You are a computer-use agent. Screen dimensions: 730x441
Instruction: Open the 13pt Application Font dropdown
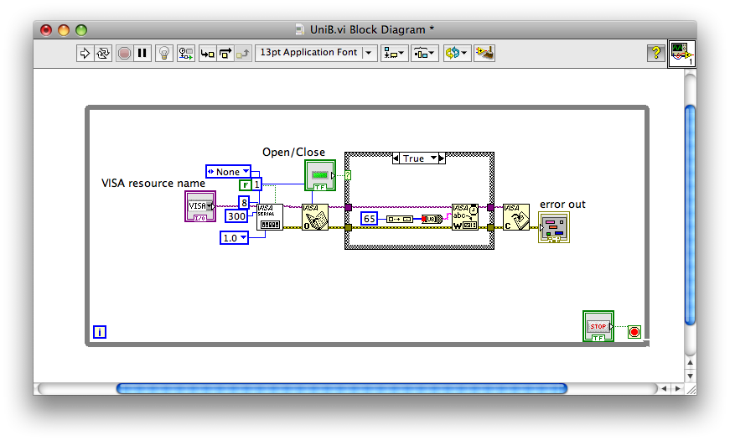coord(316,53)
